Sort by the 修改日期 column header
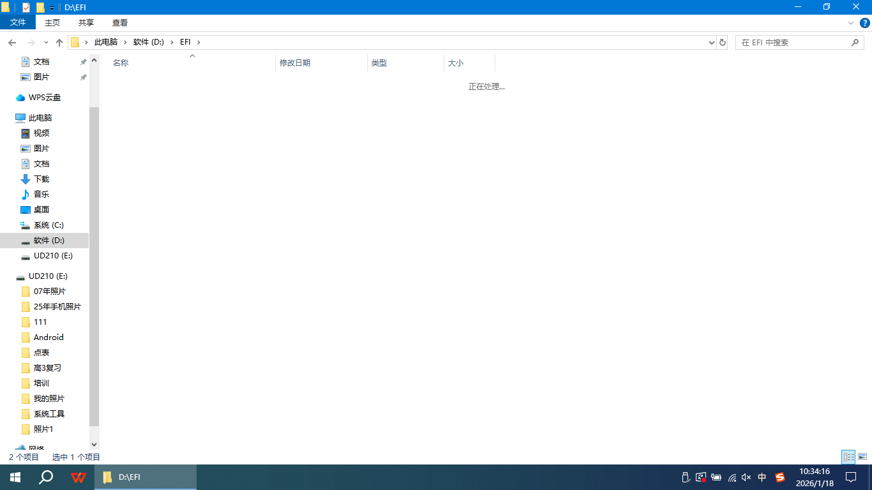The image size is (872, 490). 295,63
